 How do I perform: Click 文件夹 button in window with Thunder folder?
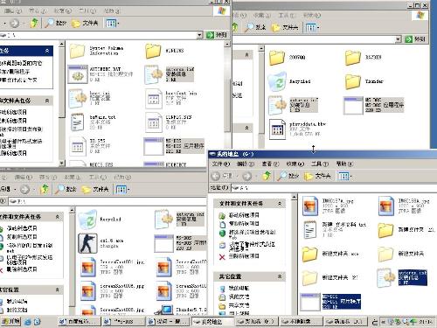click(285, 27)
